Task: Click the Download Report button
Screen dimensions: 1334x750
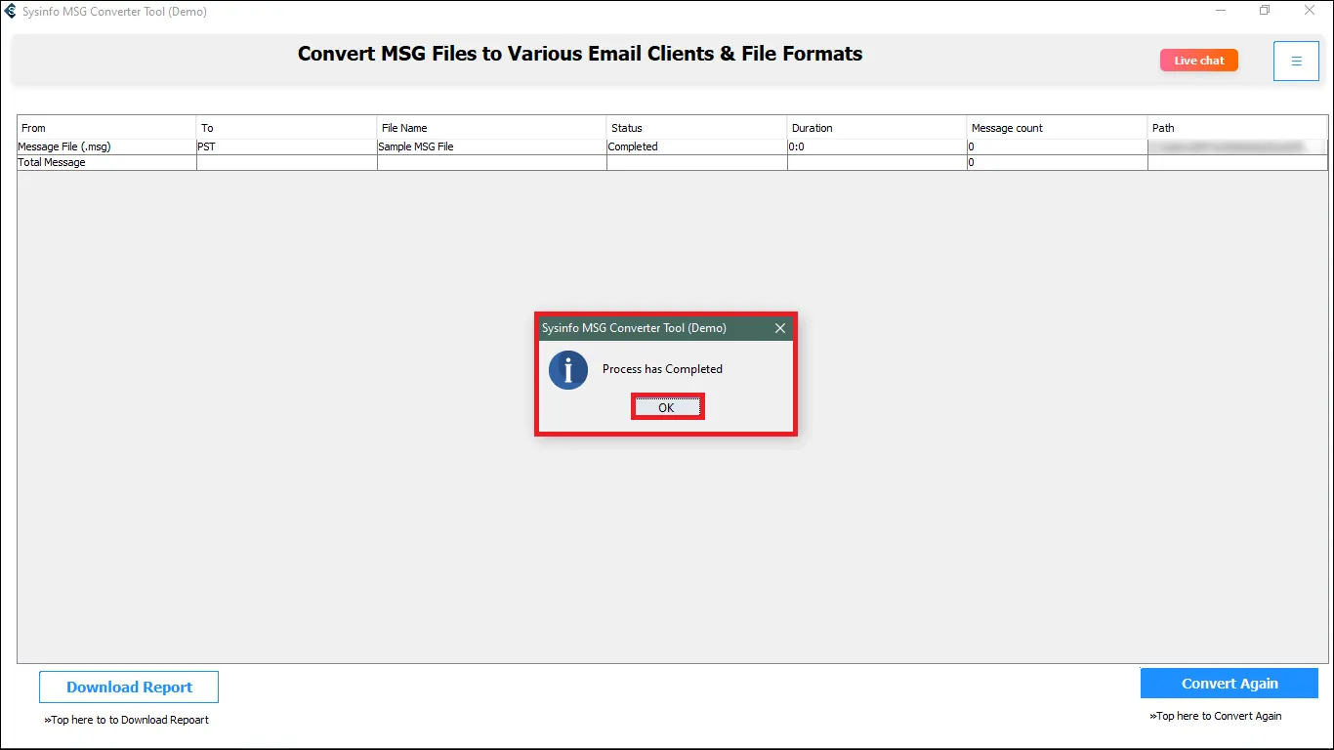Action: (x=129, y=687)
